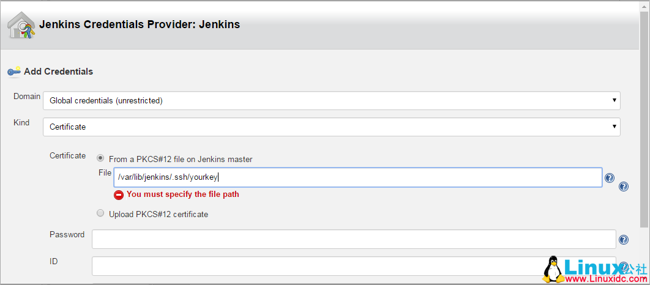
Task: Click the 'ID' label
Action: [53, 261]
